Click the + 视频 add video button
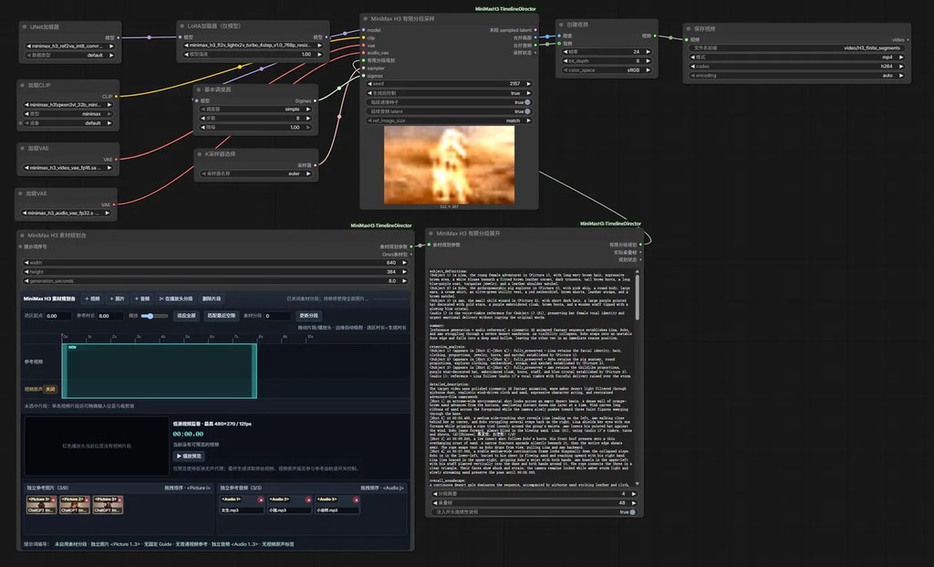 click(92, 299)
